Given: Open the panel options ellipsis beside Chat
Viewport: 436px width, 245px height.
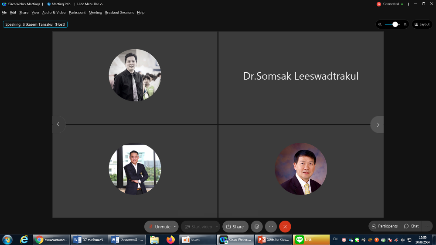Looking at the screenshot, I should (427, 226).
